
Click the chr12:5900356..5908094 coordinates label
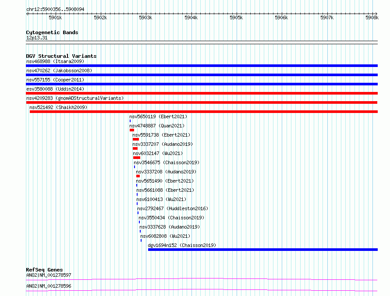55,9
